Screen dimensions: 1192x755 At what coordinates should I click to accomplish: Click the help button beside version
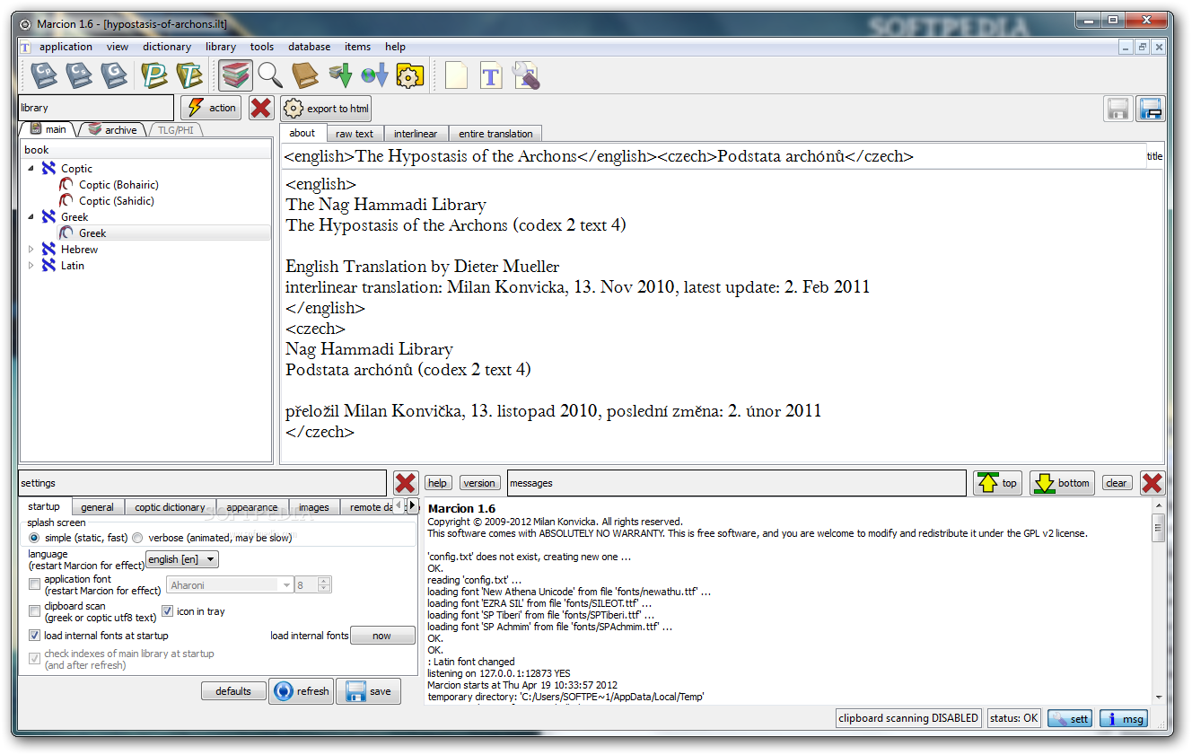437,483
